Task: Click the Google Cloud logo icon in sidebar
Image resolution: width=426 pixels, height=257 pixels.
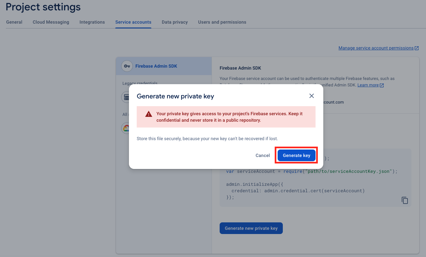Action: pyautogui.click(x=125, y=128)
